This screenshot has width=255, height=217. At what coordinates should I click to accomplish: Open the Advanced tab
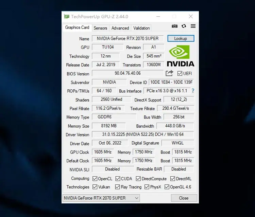(120, 28)
